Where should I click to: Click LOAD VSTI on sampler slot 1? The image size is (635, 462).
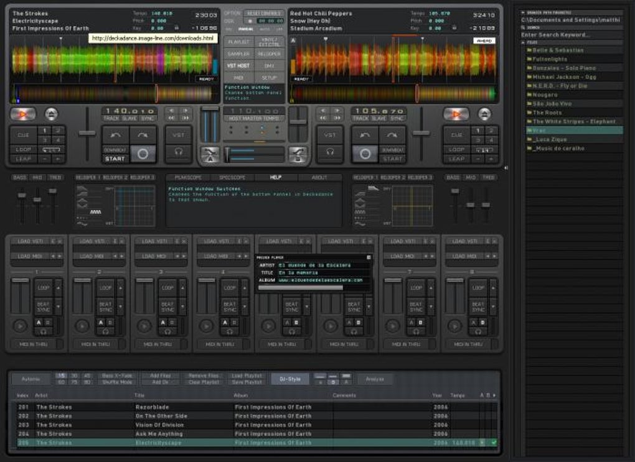pos(29,241)
